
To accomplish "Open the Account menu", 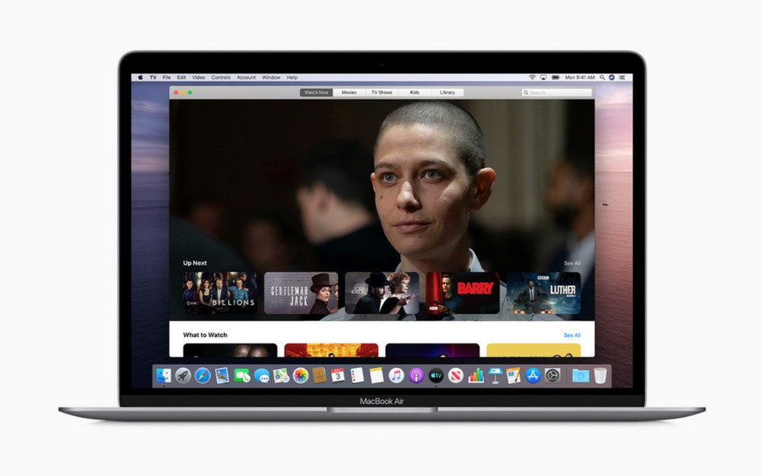I will 246,78.
